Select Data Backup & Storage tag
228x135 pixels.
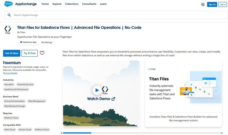coord(15,106)
